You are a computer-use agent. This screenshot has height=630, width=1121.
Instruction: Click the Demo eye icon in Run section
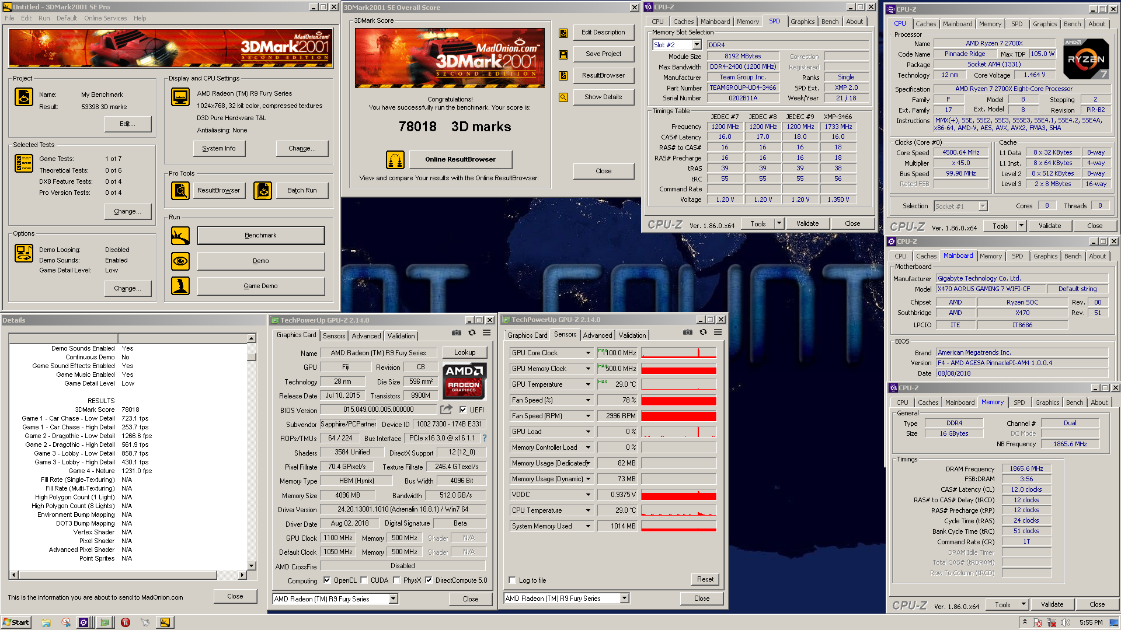tap(180, 261)
